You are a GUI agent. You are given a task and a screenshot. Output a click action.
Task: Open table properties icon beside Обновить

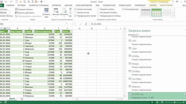coord(70,9)
